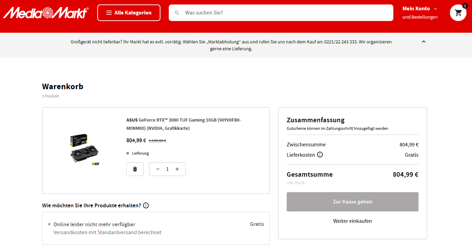Increase quantity with the plus button
472x250 pixels.
coord(177,169)
